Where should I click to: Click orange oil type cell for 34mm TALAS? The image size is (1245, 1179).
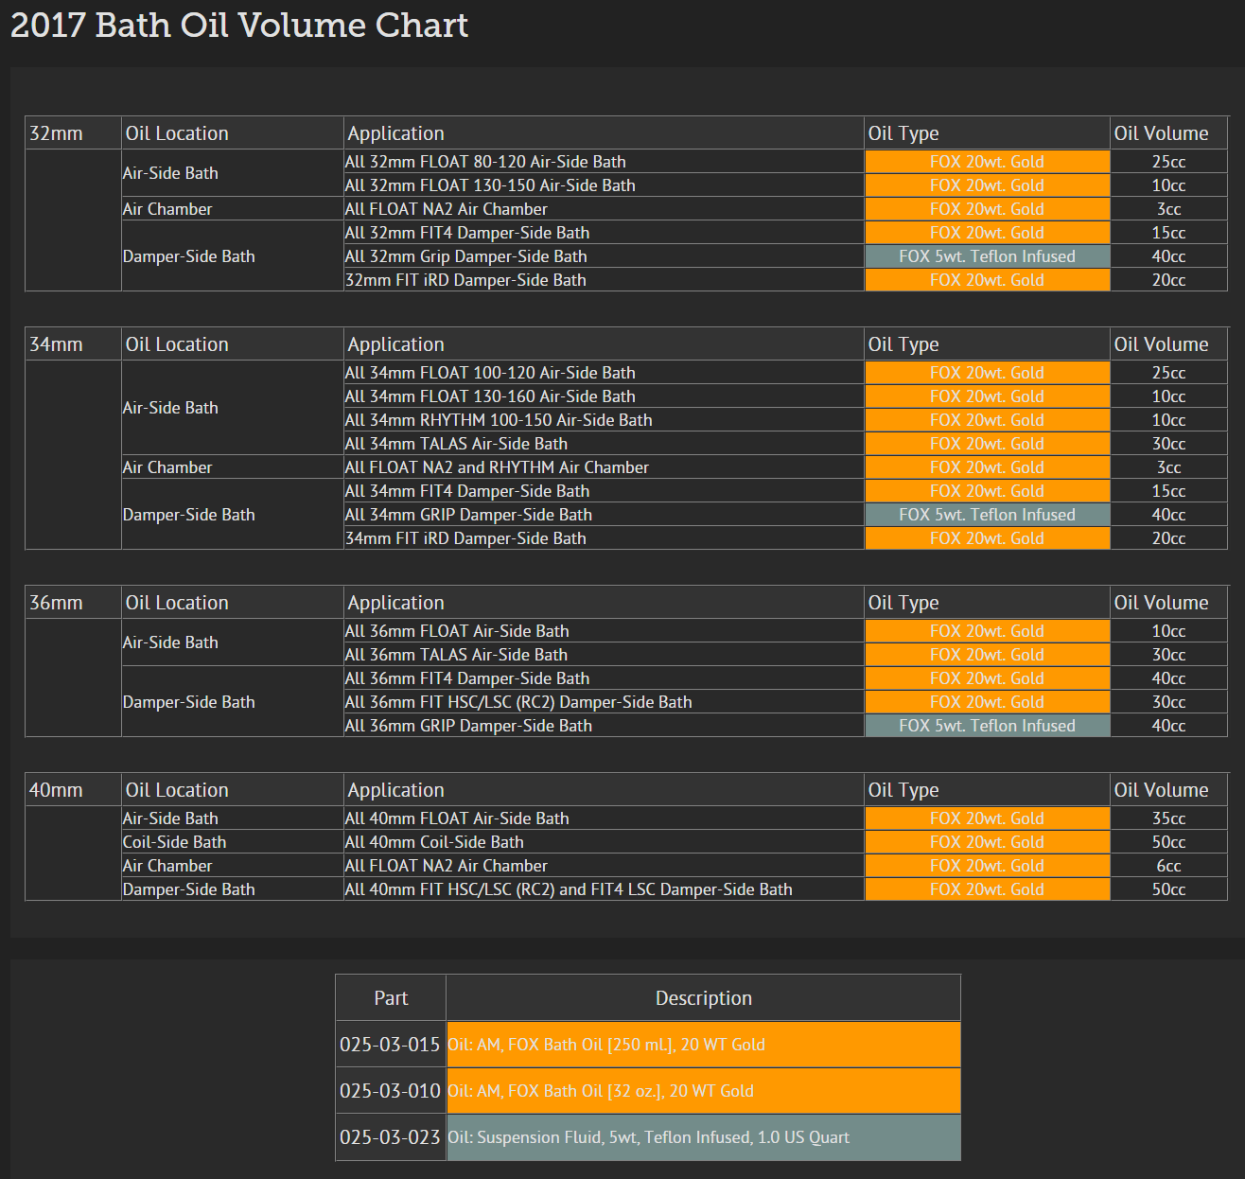(987, 444)
